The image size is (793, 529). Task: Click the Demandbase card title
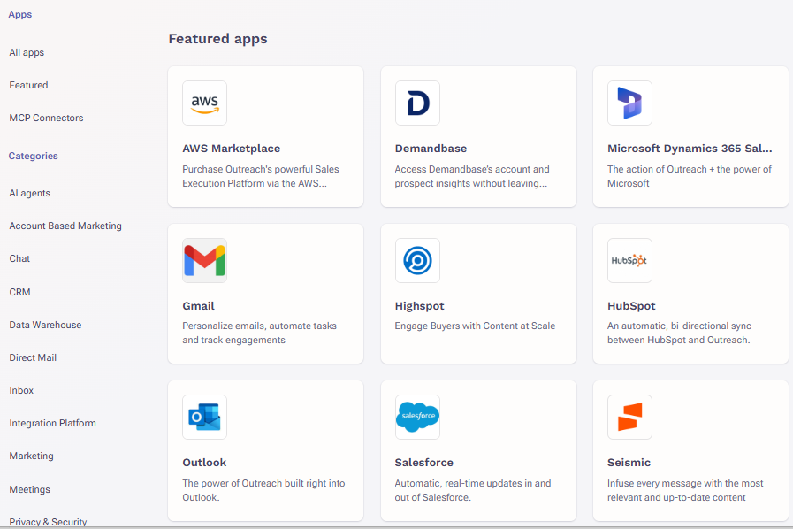coord(431,149)
